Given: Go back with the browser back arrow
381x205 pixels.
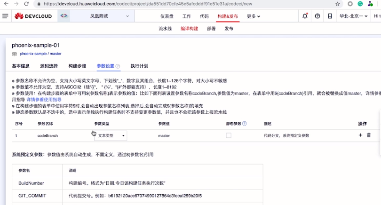Looking at the screenshot, I should (6, 4).
